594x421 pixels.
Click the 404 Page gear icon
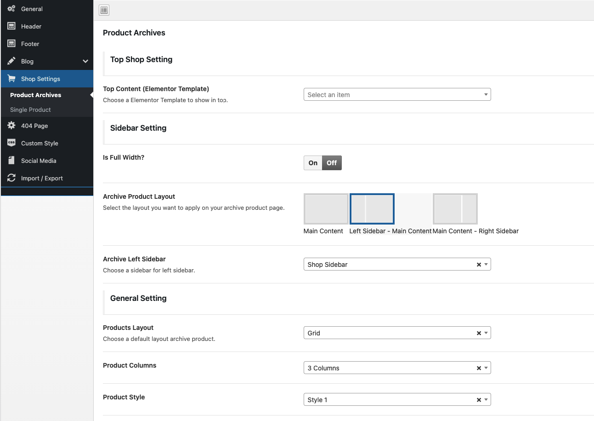(11, 126)
